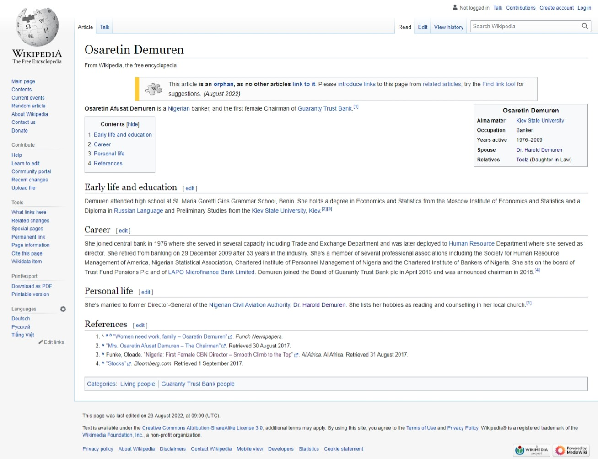Click the Powered by MediaWiki badge
The width and height of the screenshot is (598, 459).
click(571, 450)
